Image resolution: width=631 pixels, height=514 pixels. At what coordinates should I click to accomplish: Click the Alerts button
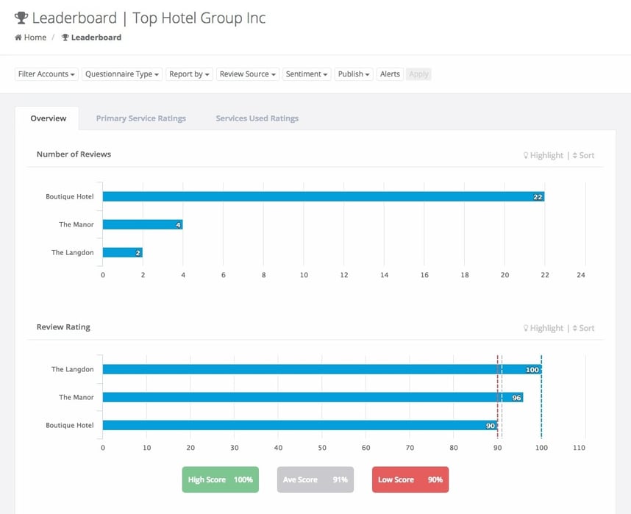point(389,74)
